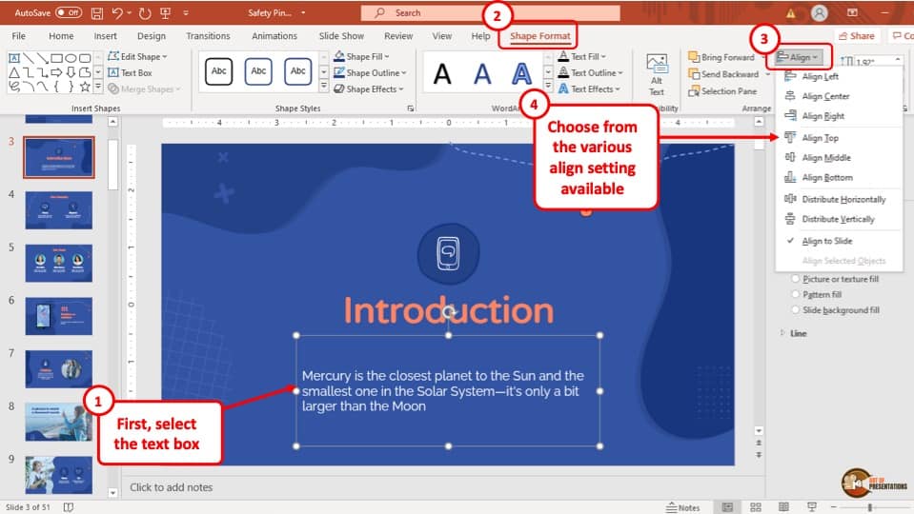The image size is (914, 514).
Task: Open the Text Fill dropdown
Action: point(581,56)
